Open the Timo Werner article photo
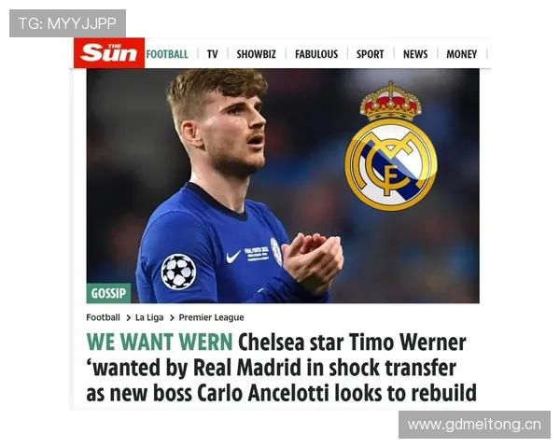The width and height of the screenshot is (560, 448). (x=283, y=186)
